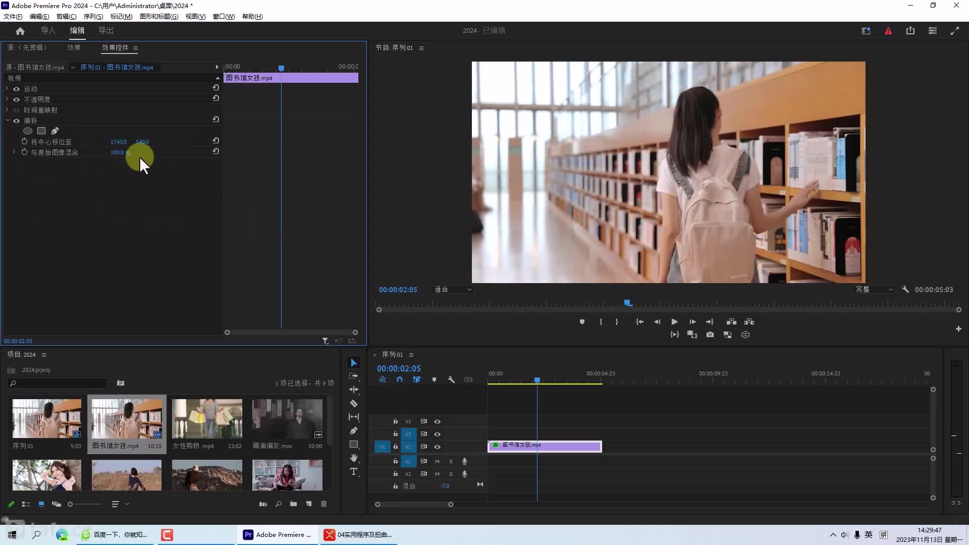Expand Blend With Original property
This screenshot has width=969, height=545.
(14, 152)
